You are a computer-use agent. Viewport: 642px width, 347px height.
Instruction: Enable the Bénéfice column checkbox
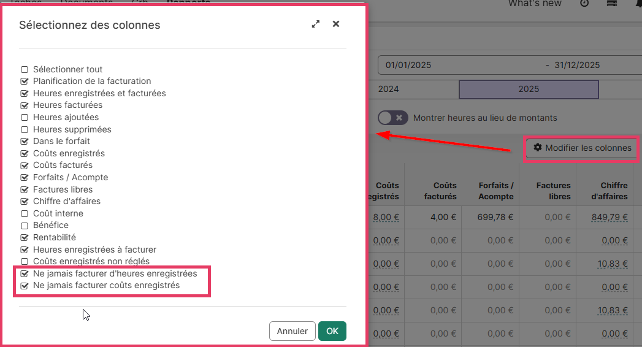click(25, 226)
